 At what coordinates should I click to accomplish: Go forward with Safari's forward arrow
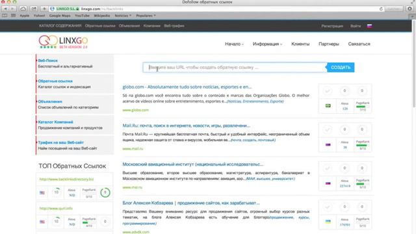tap(12, 8)
